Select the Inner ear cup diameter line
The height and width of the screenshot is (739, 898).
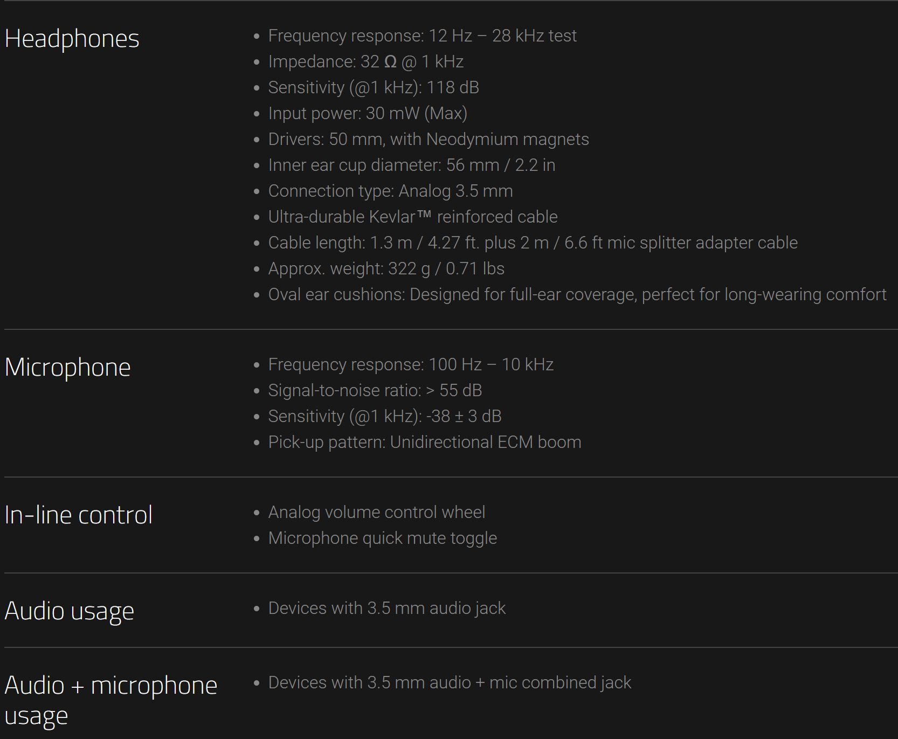(x=411, y=165)
